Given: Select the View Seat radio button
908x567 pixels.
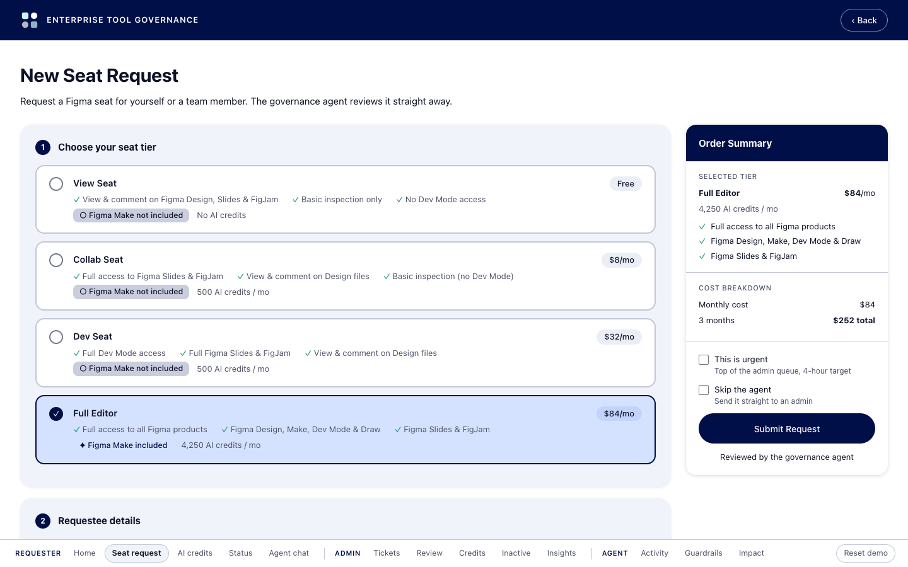Looking at the screenshot, I should point(56,184).
